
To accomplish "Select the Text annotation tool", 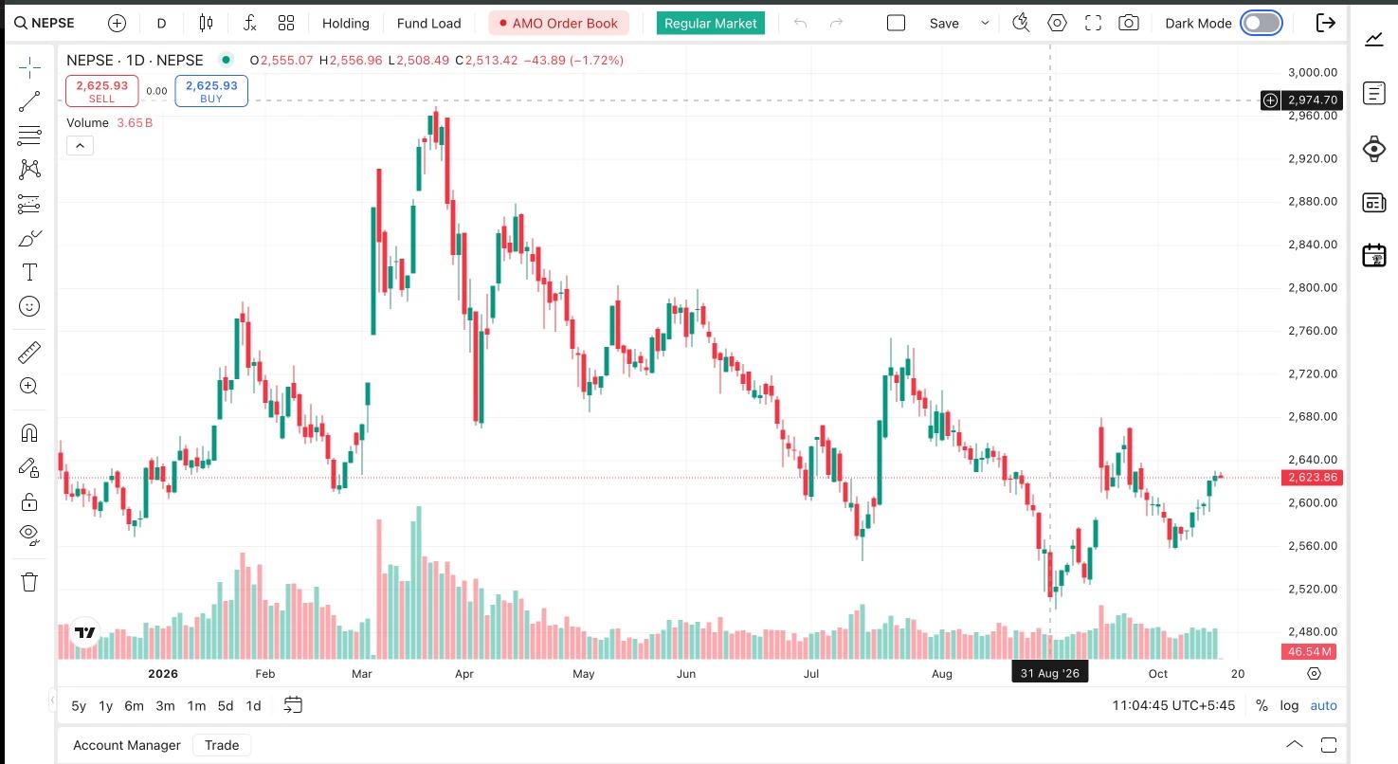I will tap(29, 273).
